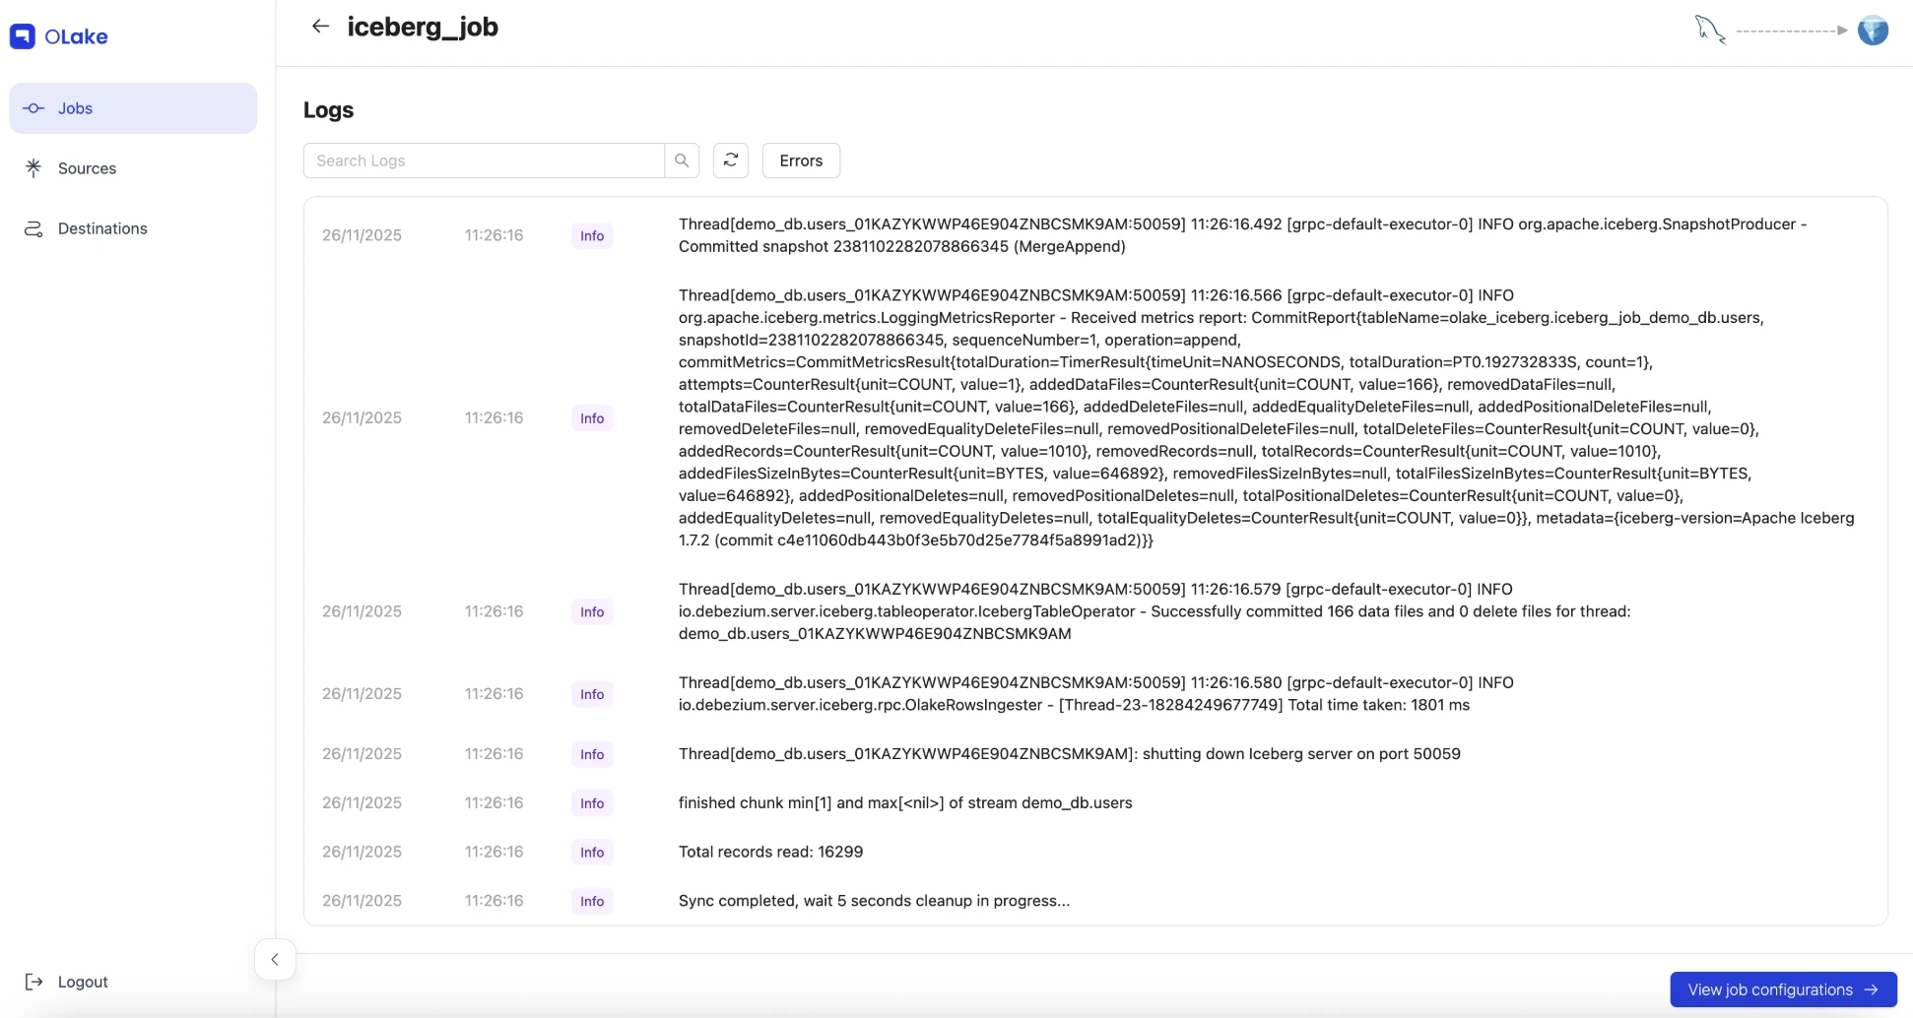Click the search magnifier icon
Viewport: 1913px width, 1018px height.
coord(681,159)
